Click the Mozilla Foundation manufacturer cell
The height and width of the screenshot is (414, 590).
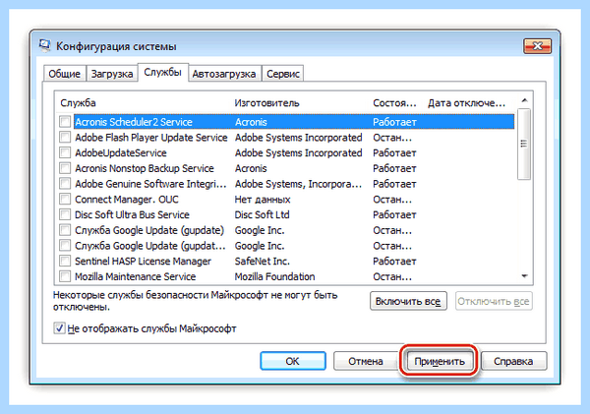pyautogui.click(x=274, y=276)
